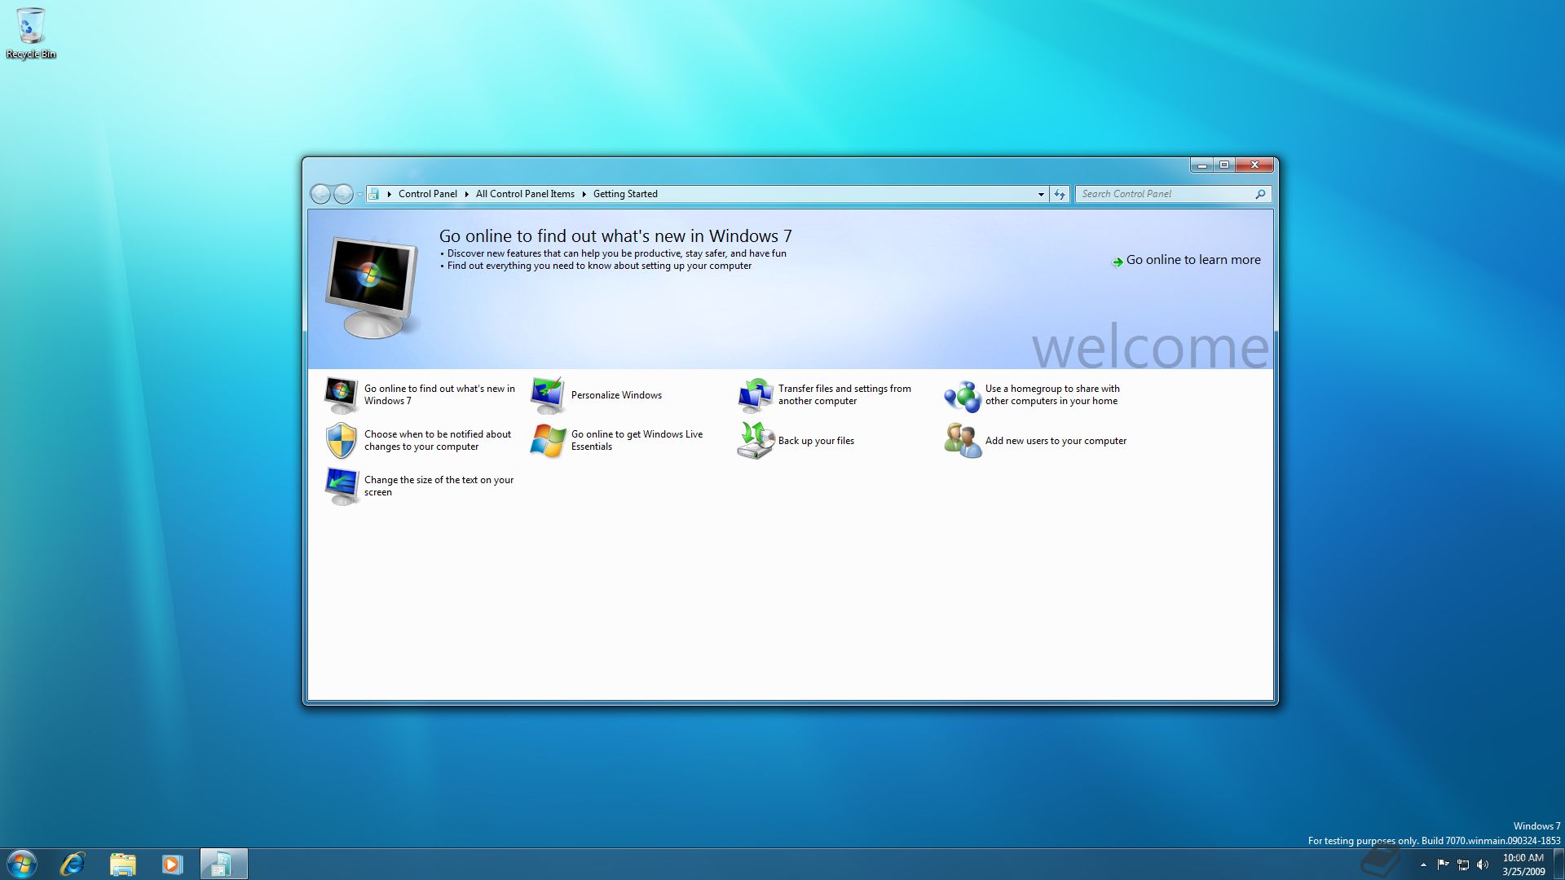Expand the arrow before Control Panel breadcrumb
Viewport: 1565px width, 880px height.
click(x=390, y=194)
